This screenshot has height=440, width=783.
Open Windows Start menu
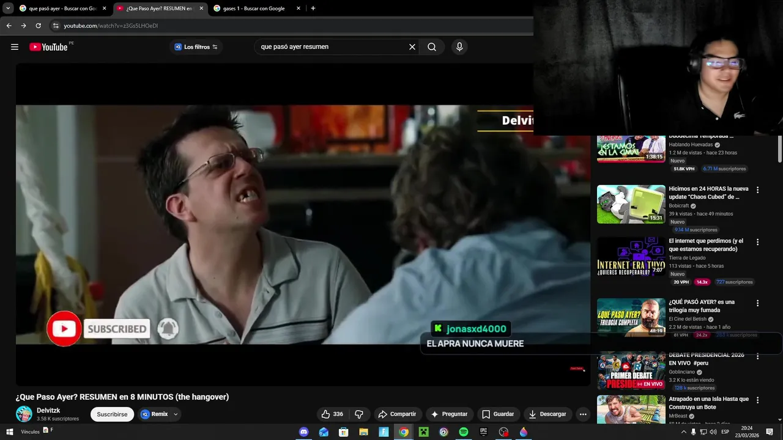[x=9, y=432]
